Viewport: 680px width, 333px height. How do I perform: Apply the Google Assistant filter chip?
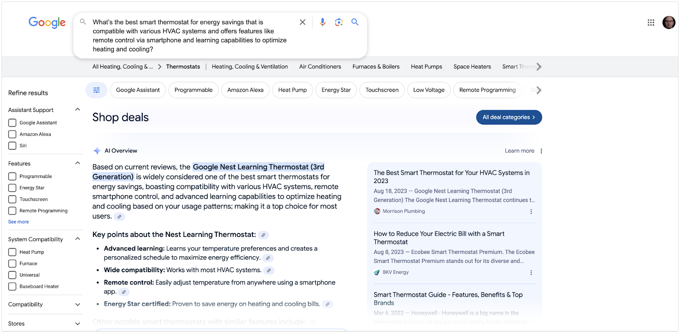click(138, 90)
